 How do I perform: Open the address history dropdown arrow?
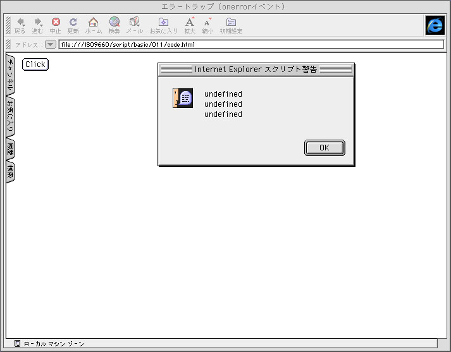pyautogui.click(x=51, y=44)
